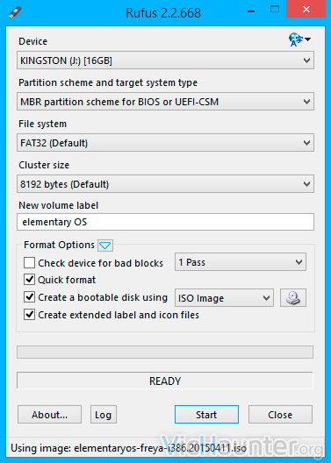Open the MBR partition scheme dropdown
The height and width of the screenshot is (463, 331).
[x=165, y=102]
